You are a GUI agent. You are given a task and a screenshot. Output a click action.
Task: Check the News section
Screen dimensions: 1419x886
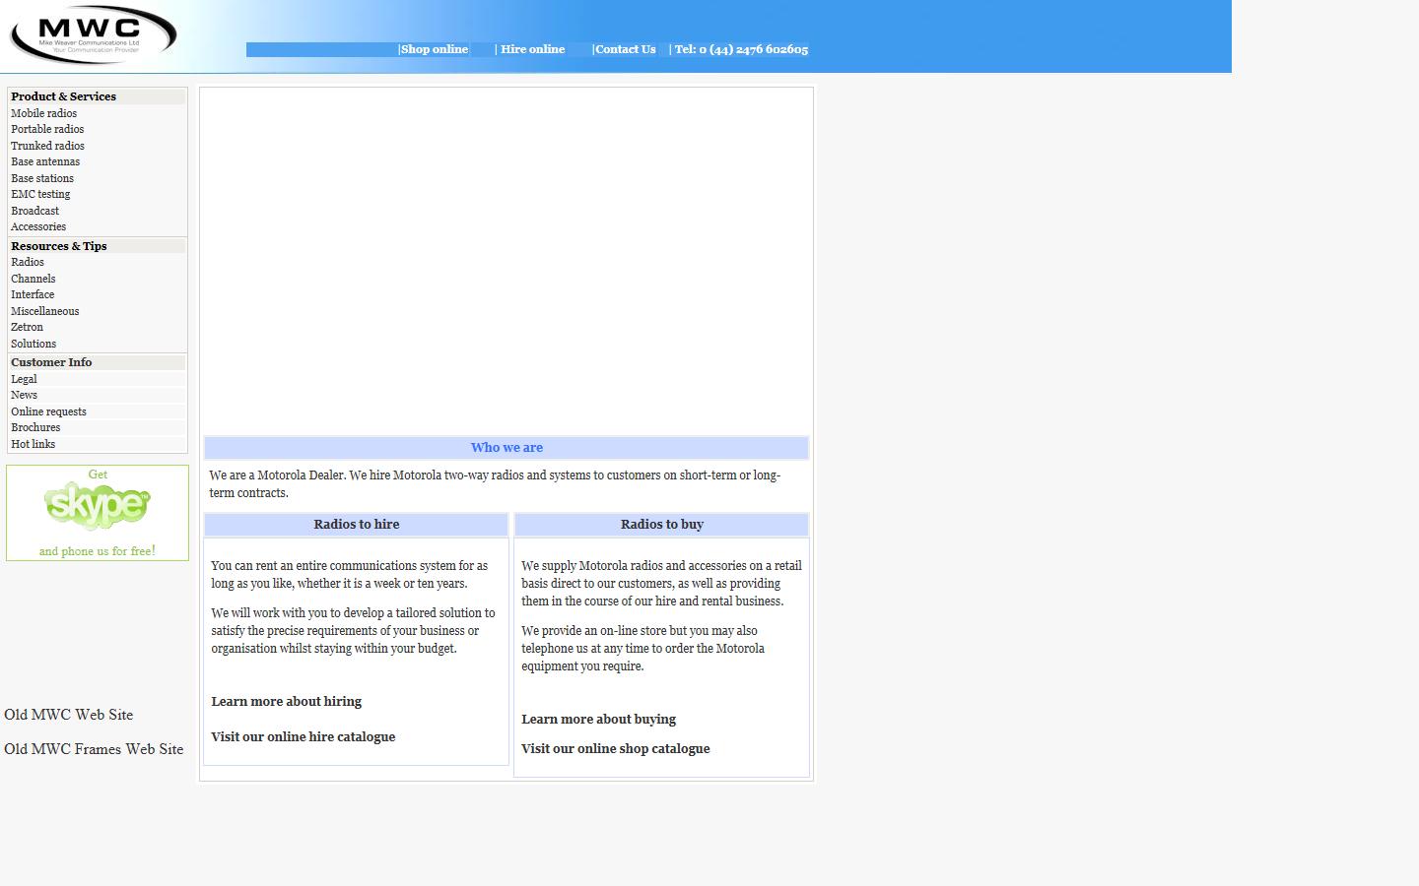click(x=24, y=395)
